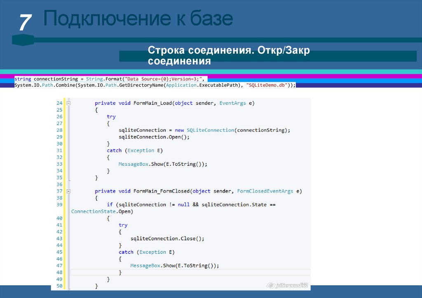The width and height of the screenshot is (422, 298).
Task: Click ConnectionState.Open on wrapped line
Action: coord(102,211)
